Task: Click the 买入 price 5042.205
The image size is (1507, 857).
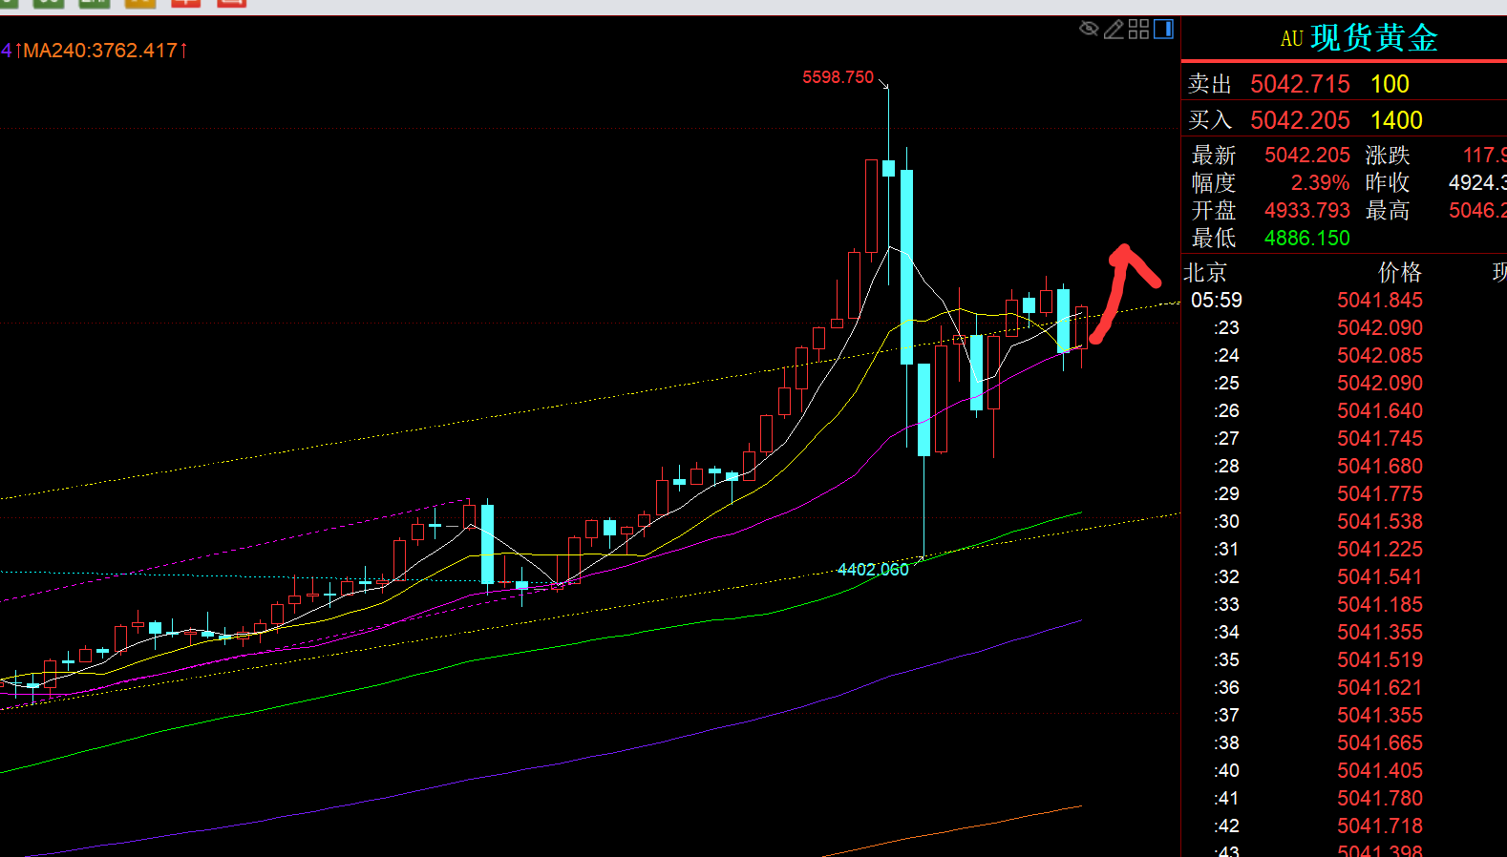Action: [x=1300, y=120]
